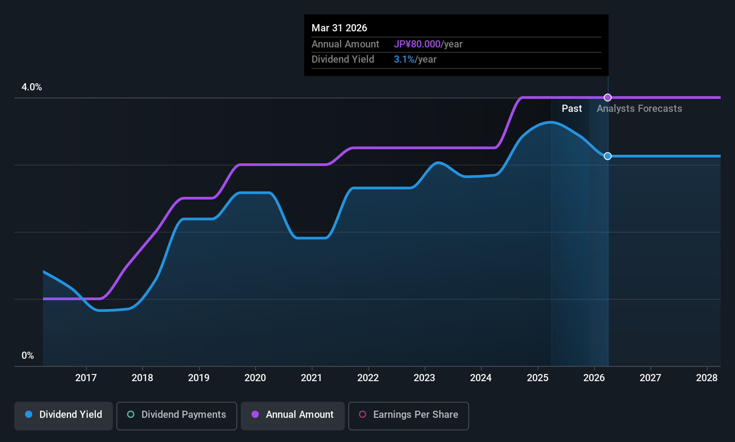
Task: Toggle the Annual Amount legend button
Action: click(x=293, y=415)
